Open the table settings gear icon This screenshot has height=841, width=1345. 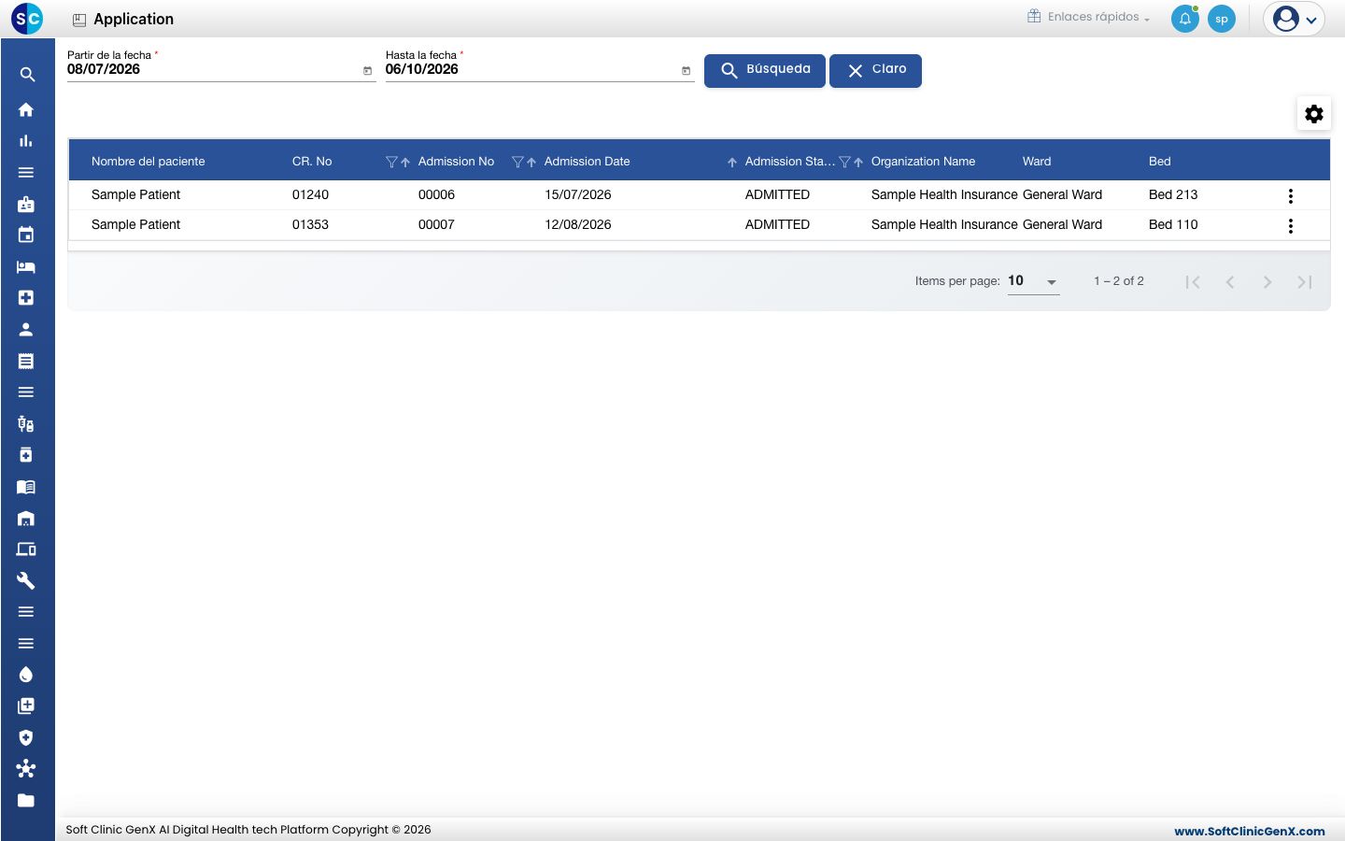click(1314, 114)
